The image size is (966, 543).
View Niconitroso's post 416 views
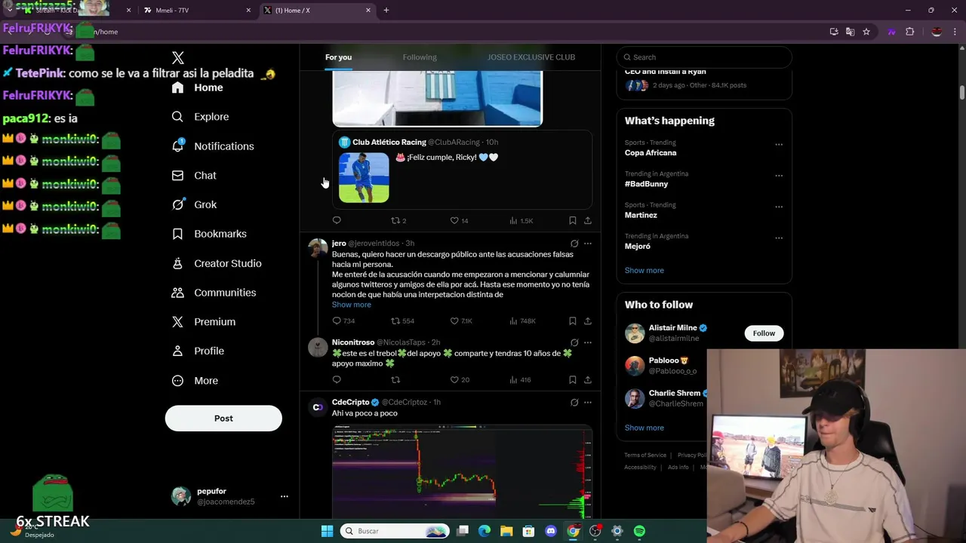pos(520,380)
